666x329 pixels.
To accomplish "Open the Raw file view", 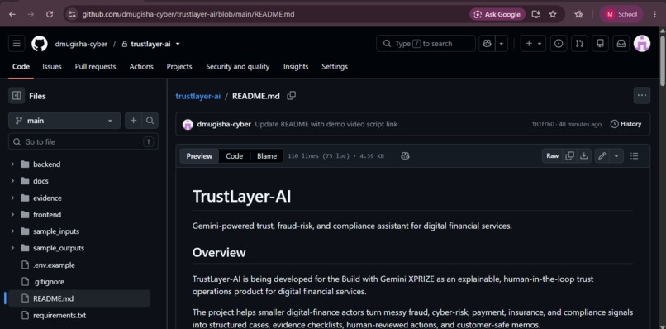I will [x=552, y=156].
